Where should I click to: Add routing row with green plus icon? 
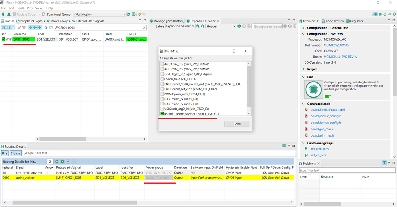coord(57,162)
